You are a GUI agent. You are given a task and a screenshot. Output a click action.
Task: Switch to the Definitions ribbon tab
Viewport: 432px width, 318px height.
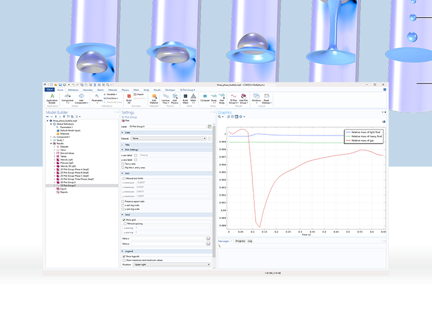pos(73,90)
